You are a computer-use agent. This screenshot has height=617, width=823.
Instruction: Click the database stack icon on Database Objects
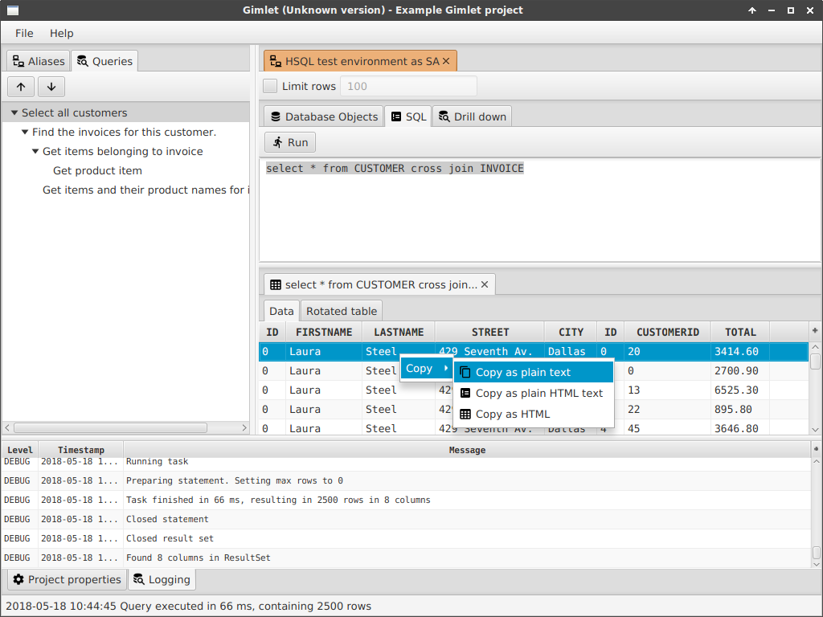(276, 116)
